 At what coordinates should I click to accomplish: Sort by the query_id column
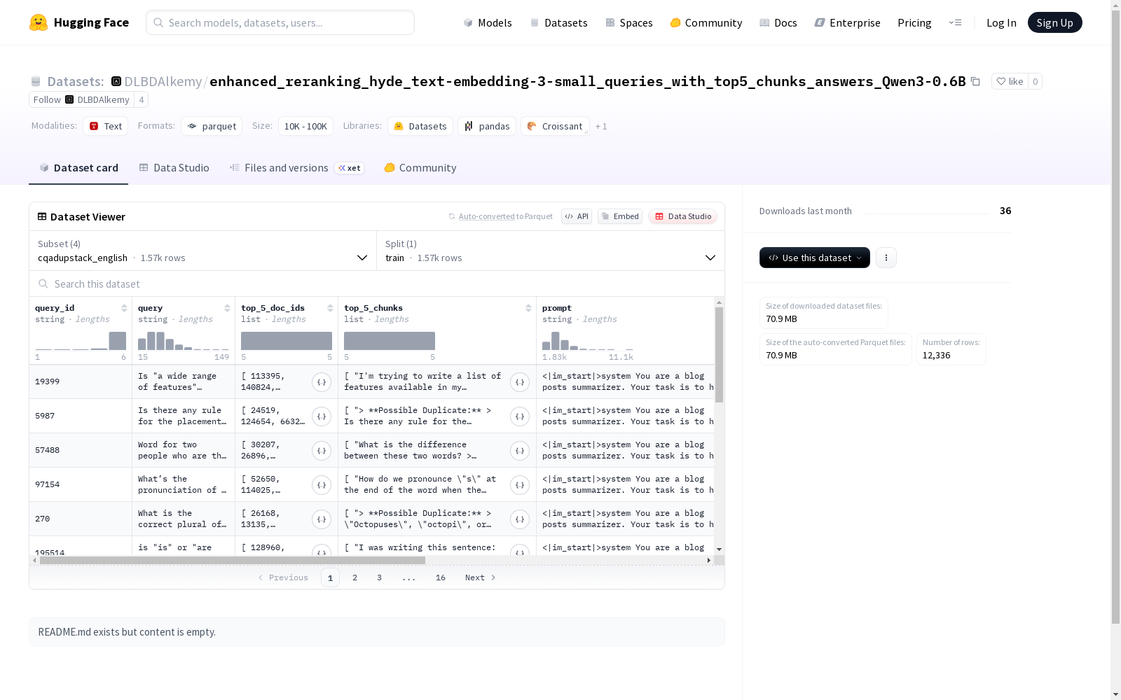124,308
